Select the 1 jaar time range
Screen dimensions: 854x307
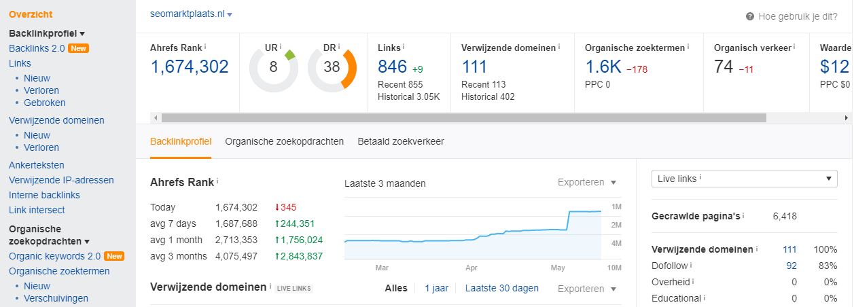[437, 288]
